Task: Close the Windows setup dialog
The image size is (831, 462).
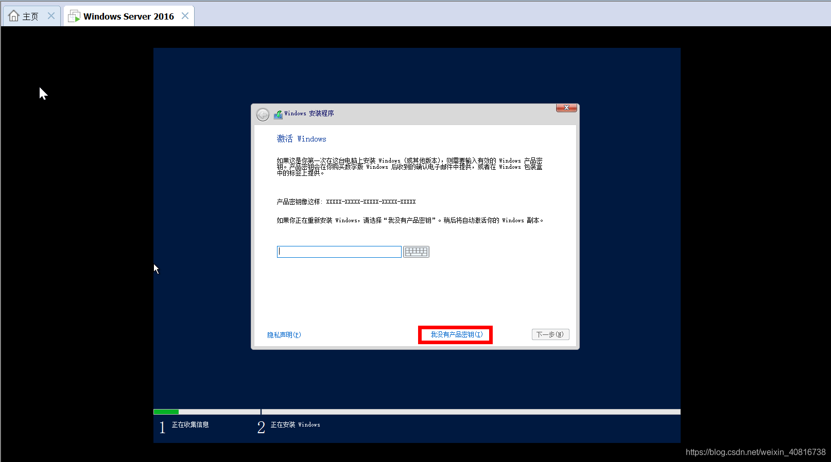Action: tap(566, 108)
